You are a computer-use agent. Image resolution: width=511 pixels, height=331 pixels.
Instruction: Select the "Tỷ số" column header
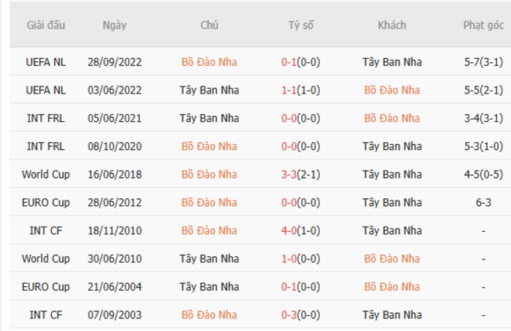(x=300, y=25)
